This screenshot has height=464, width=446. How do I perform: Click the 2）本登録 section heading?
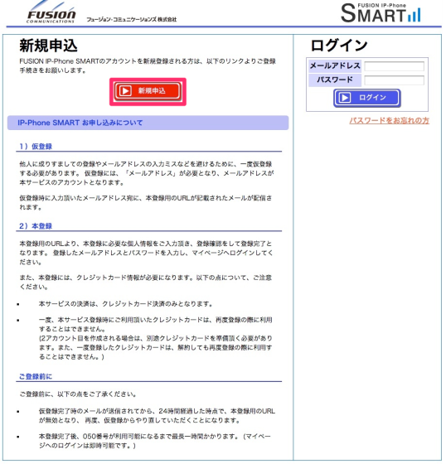(x=36, y=226)
